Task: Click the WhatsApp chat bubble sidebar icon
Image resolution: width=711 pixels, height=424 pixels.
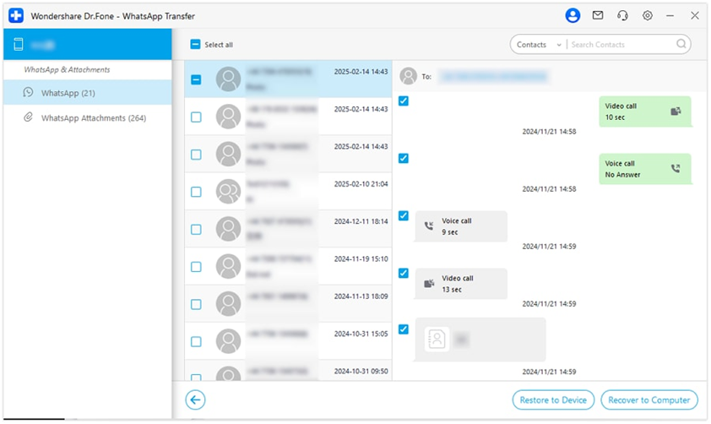Action: (x=28, y=93)
